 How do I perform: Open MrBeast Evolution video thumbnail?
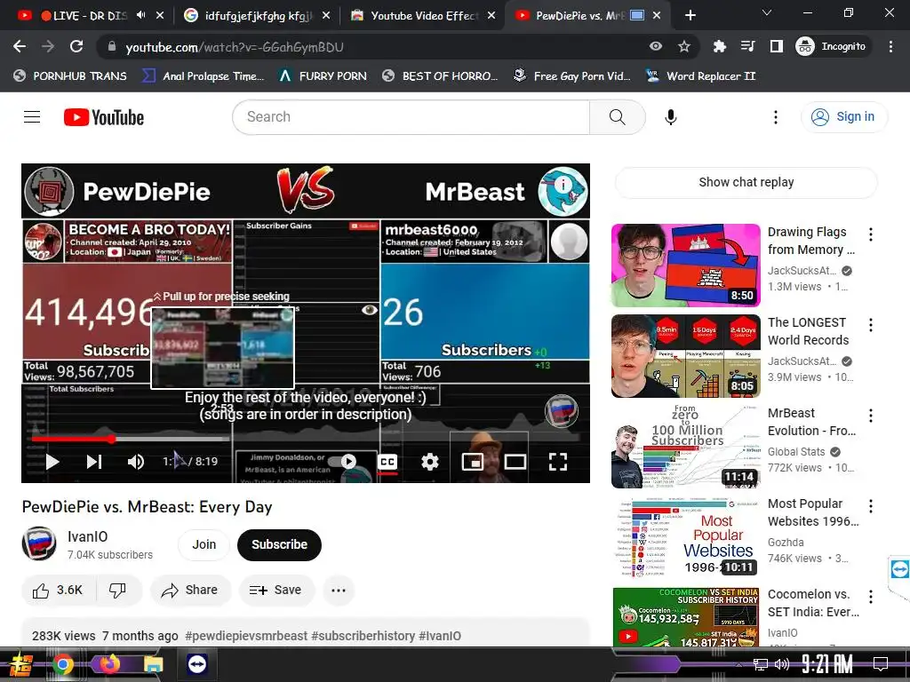(685, 447)
